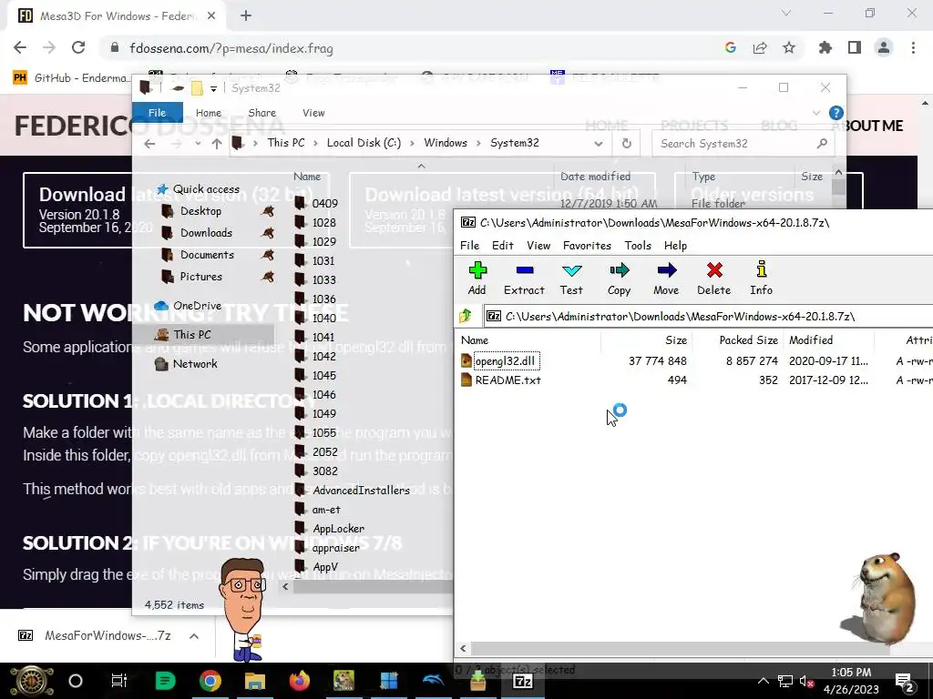The width and height of the screenshot is (933, 699).
Task: Refresh the System32 folder in Explorer
Action: coord(626,144)
